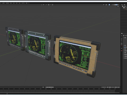Select the tan-framed monitor model in viewport
The image size is (127, 95).
[77, 56]
